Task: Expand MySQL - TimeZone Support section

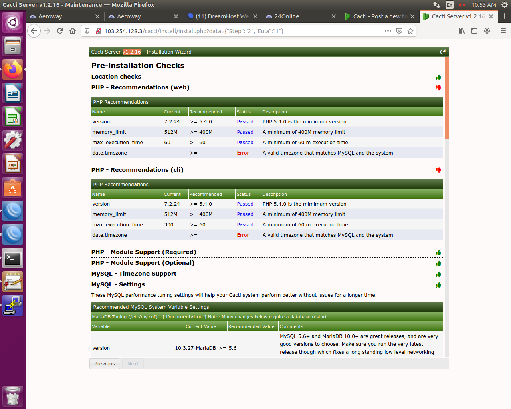Action: coord(134,274)
